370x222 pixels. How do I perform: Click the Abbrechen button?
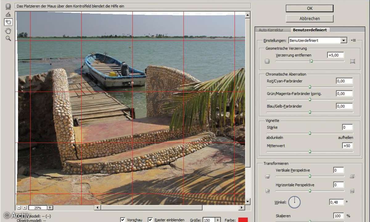click(310, 18)
